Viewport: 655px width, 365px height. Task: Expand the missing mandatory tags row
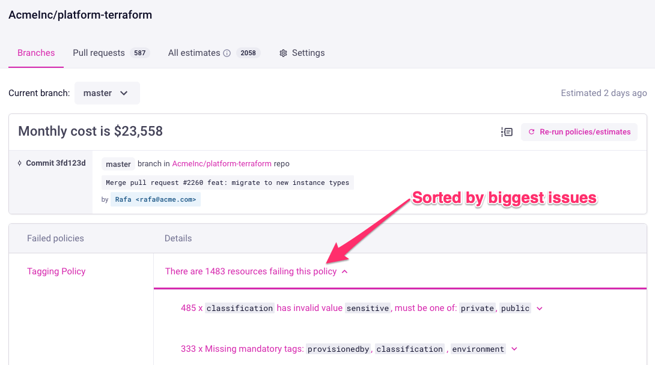click(514, 348)
